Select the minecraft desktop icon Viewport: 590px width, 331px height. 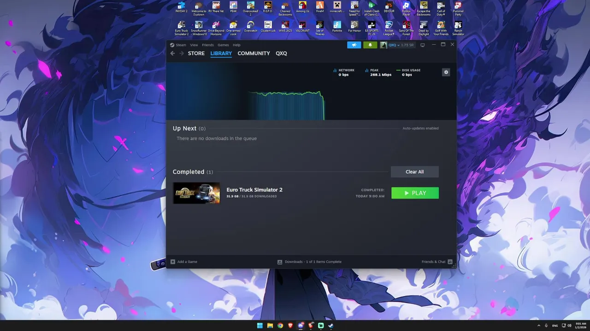(337, 8)
